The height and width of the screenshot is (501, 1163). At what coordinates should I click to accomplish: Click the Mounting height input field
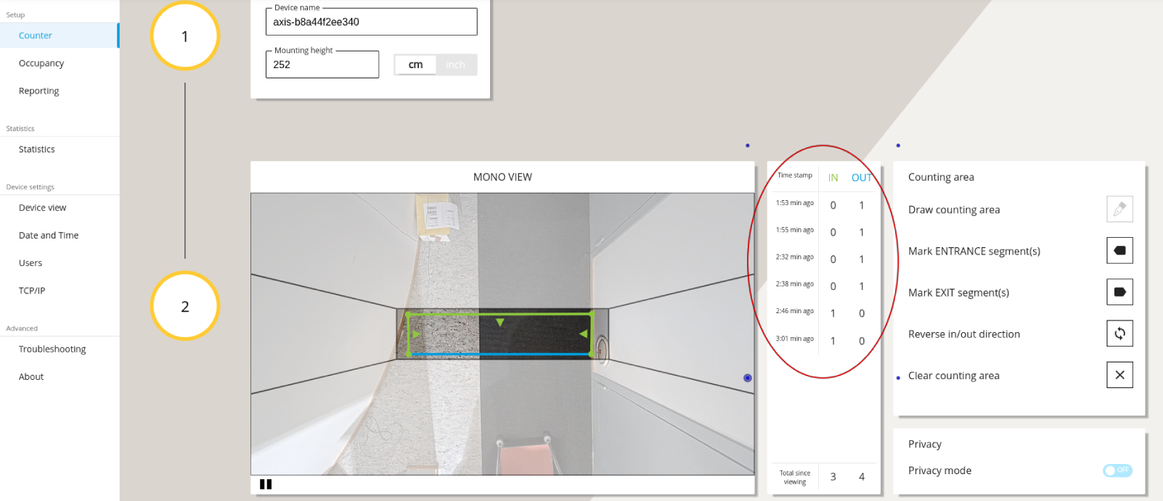point(322,65)
